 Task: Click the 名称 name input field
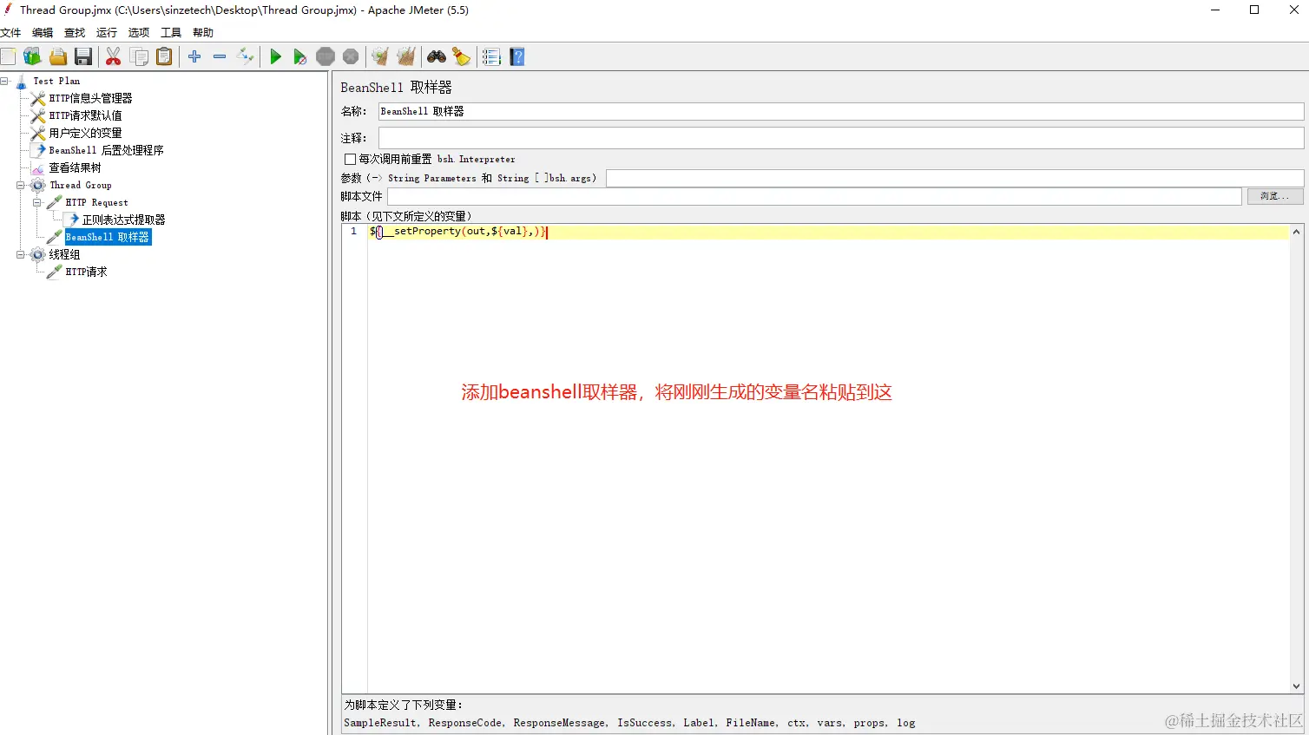point(841,111)
